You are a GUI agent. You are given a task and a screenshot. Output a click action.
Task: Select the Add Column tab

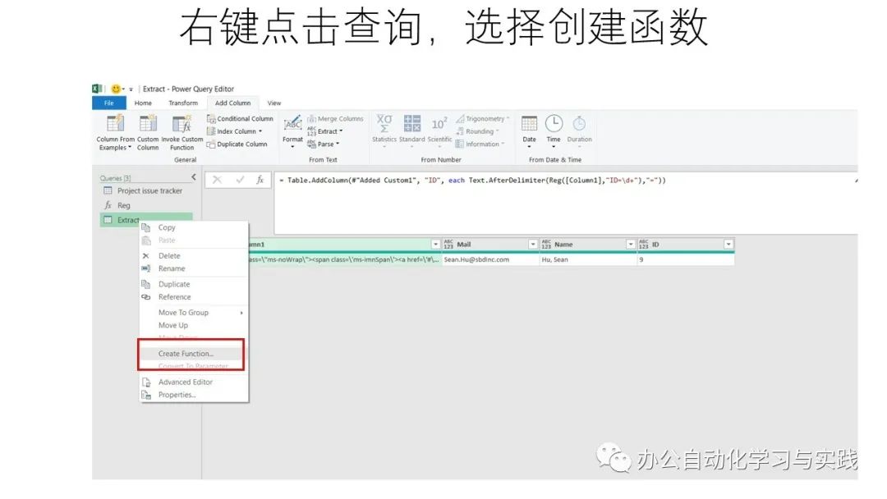[x=232, y=103]
